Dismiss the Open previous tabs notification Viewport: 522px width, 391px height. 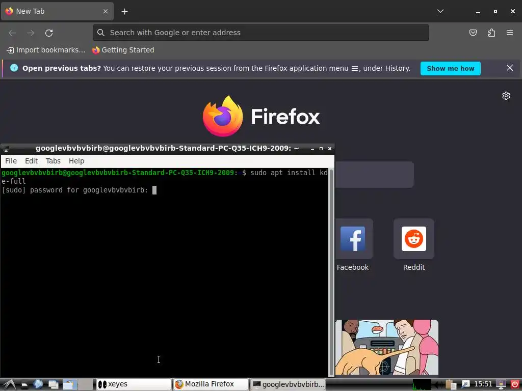tap(509, 68)
